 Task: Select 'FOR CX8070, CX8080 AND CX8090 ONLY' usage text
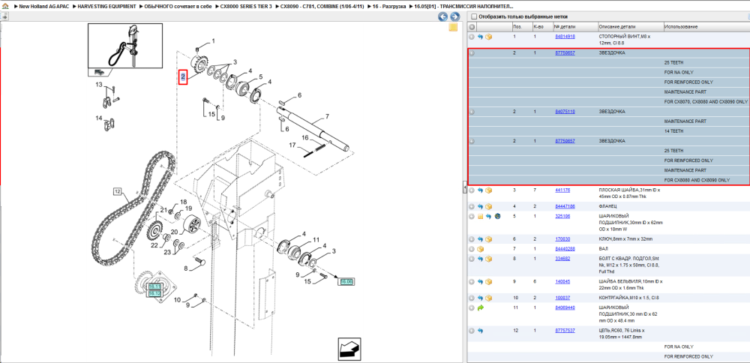point(706,102)
